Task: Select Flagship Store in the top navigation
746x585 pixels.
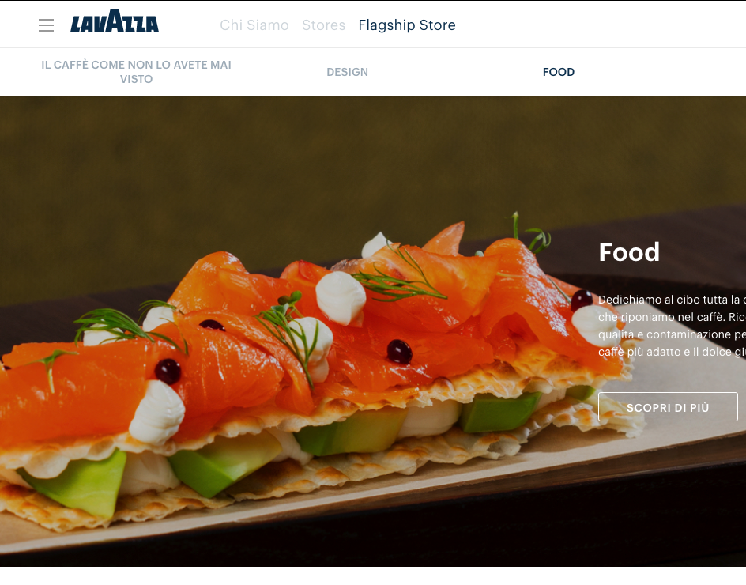Action: pos(407,25)
